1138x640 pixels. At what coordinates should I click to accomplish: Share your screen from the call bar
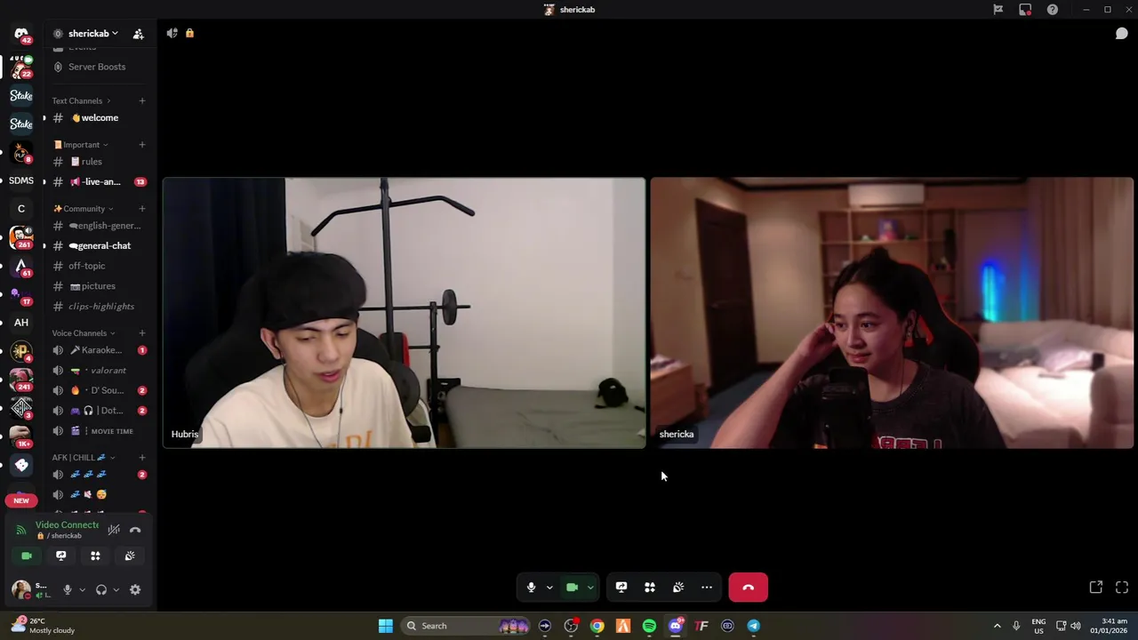(621, 588)
